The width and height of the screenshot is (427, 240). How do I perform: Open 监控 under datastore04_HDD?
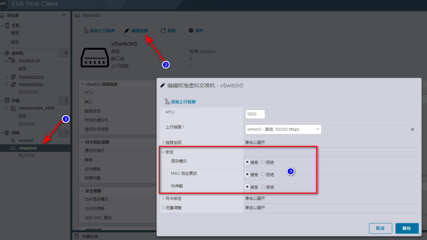coord(22,116)
